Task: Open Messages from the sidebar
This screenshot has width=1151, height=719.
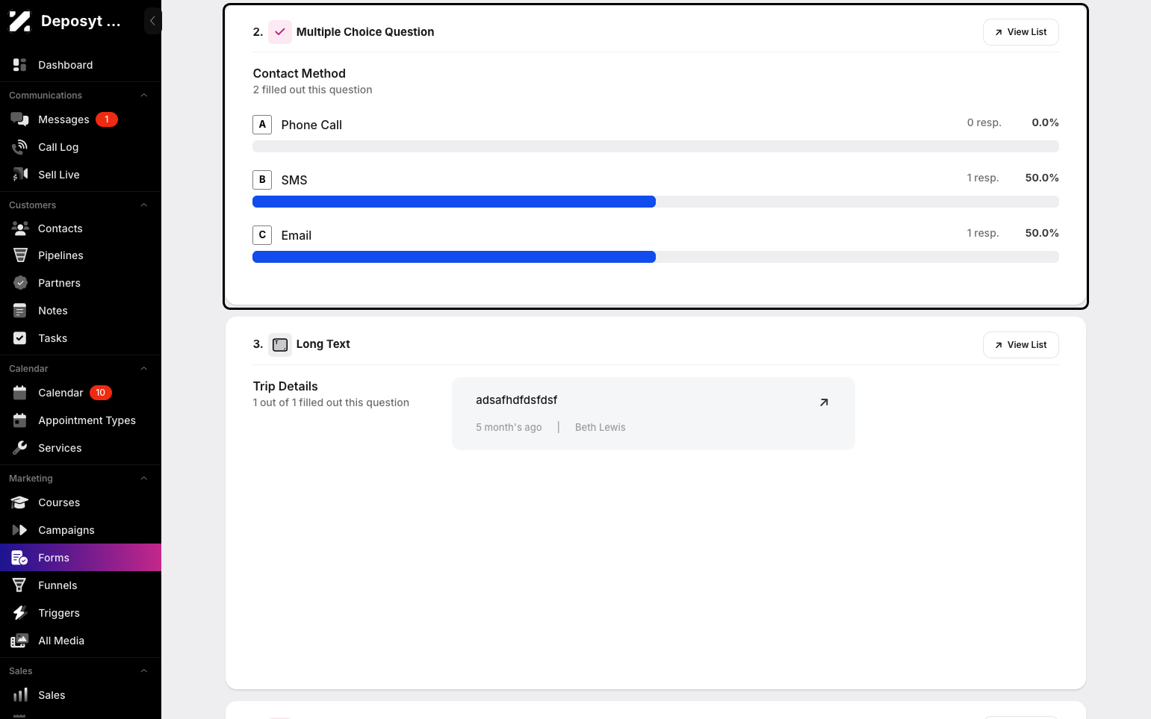Action: (x=81, y=119)
